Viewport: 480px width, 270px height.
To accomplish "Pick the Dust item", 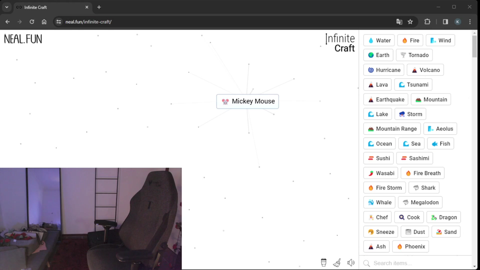I will coord(415,232).
